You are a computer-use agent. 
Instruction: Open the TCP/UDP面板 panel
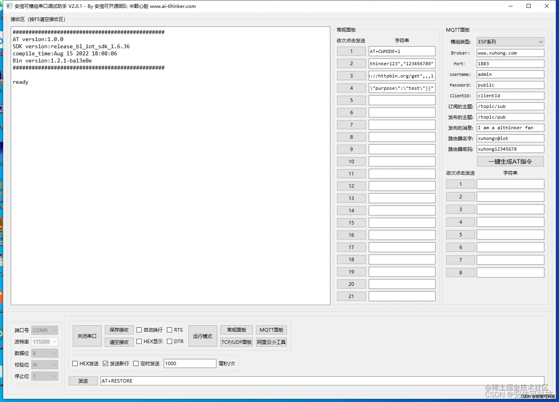[x=237, y=342]
